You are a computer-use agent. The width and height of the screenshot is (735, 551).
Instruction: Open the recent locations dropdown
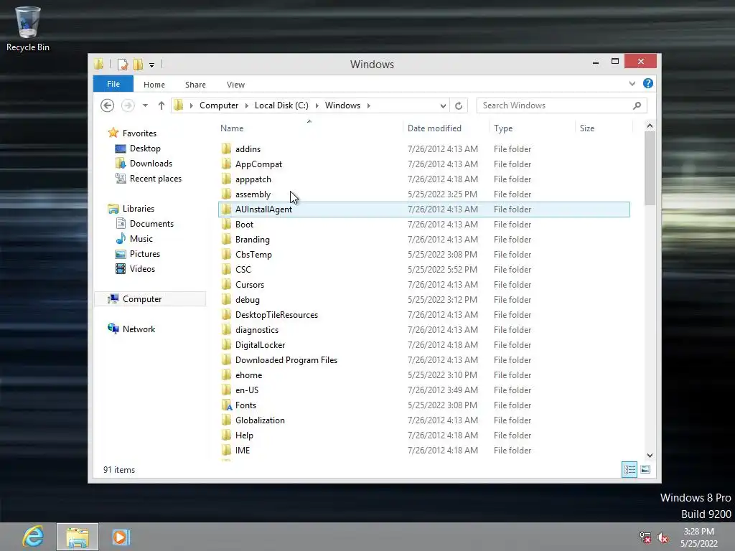click(x=145, y=105)
